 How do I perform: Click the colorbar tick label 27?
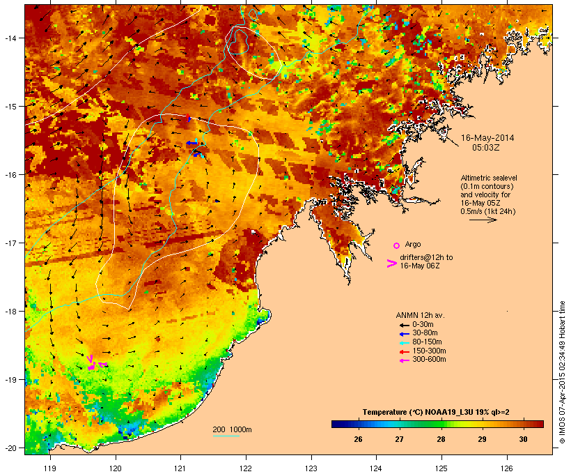(399, 439)
